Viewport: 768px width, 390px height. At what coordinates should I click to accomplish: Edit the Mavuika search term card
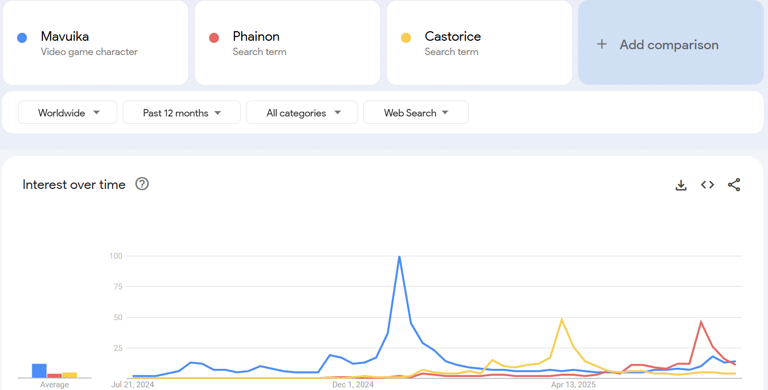[x=95, y=42]
